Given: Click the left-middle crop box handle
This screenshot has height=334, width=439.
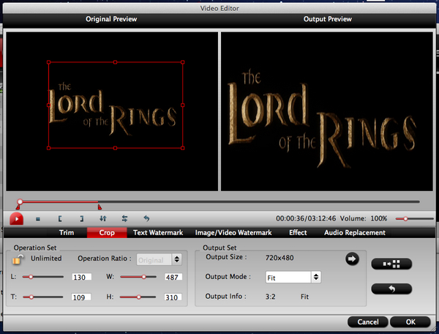Looking at the screenshot, I should [x=49, y=105].
